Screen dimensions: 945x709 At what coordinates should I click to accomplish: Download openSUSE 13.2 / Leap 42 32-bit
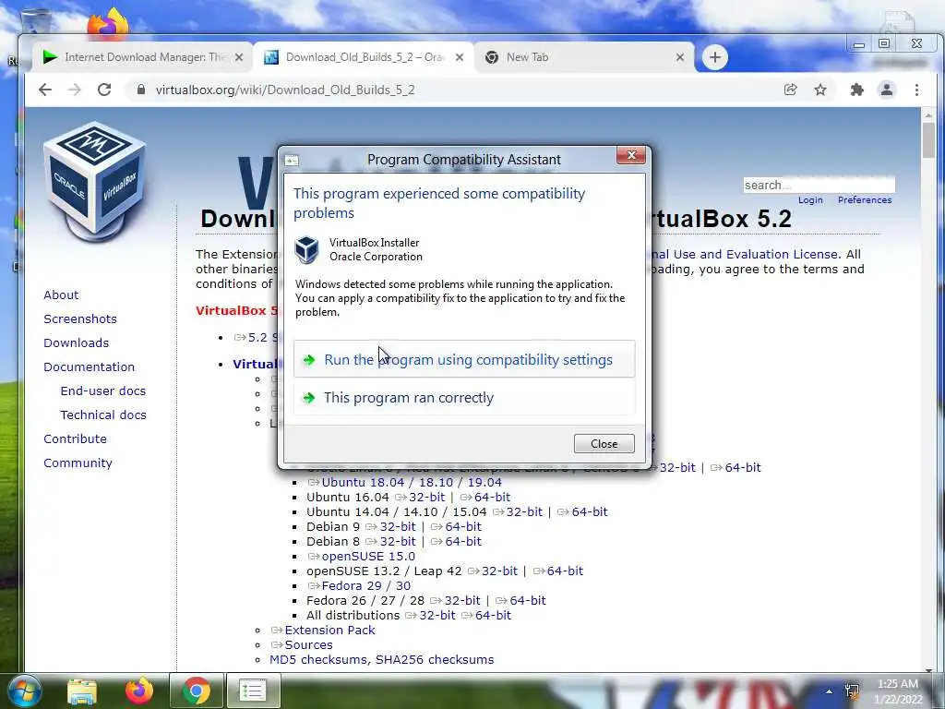pos(499,571)
